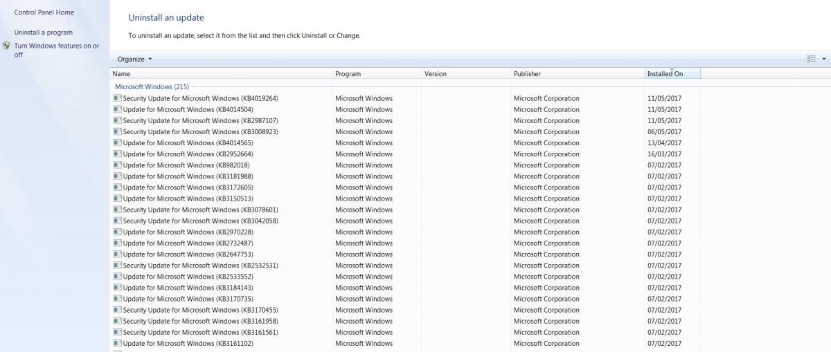Open Uninstall a program link
The width and height of the screenshot is (831, 352).
[x=43, y=33]
